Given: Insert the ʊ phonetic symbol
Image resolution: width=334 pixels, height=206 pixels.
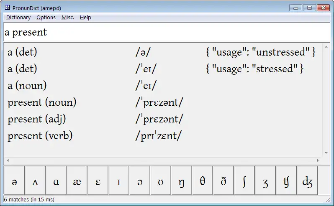Looking at the screenshot, I should click(160, 181).
